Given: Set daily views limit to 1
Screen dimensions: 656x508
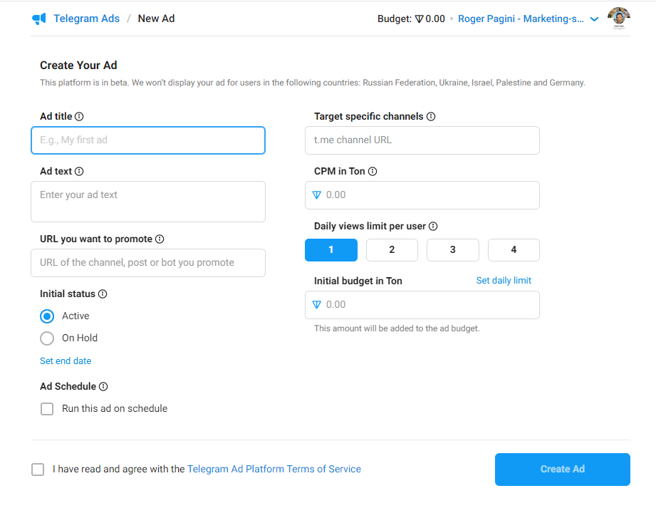Looking at the screenshot, I should [331, 250].
